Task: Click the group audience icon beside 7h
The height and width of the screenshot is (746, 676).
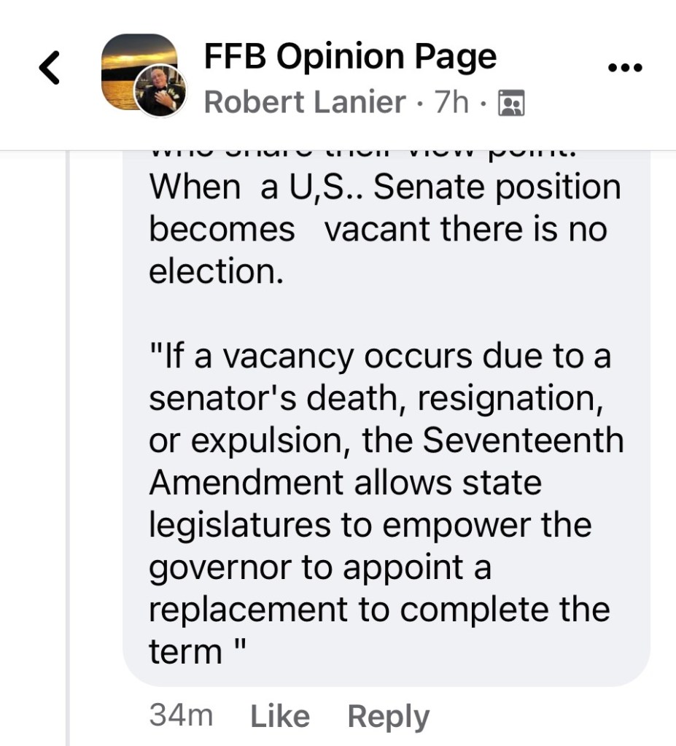Action: (x=510, y=103)
